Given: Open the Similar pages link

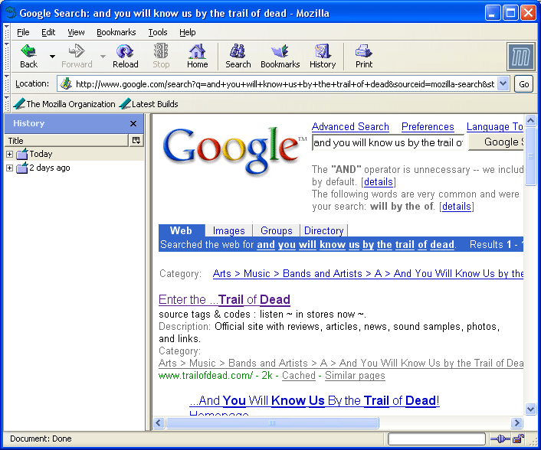Looking at the screenshot, I should pyautogui.click(x=355, y=375).
